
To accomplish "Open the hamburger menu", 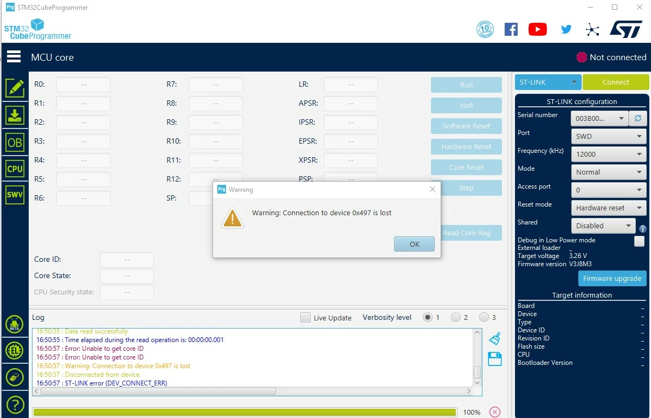I will 14,57.
